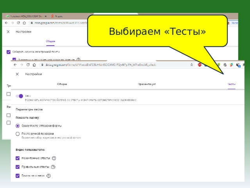Open the red Adblock Plus extension icon

(200, 65)
